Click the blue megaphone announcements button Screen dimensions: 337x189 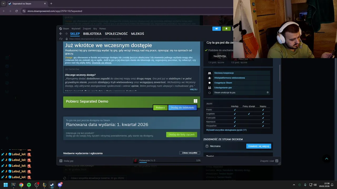click(216, 29)
